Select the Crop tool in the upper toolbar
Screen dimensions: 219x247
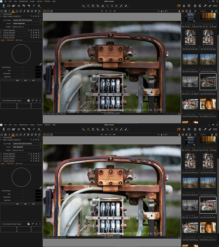pyautogui.click(x=98, y=6)
